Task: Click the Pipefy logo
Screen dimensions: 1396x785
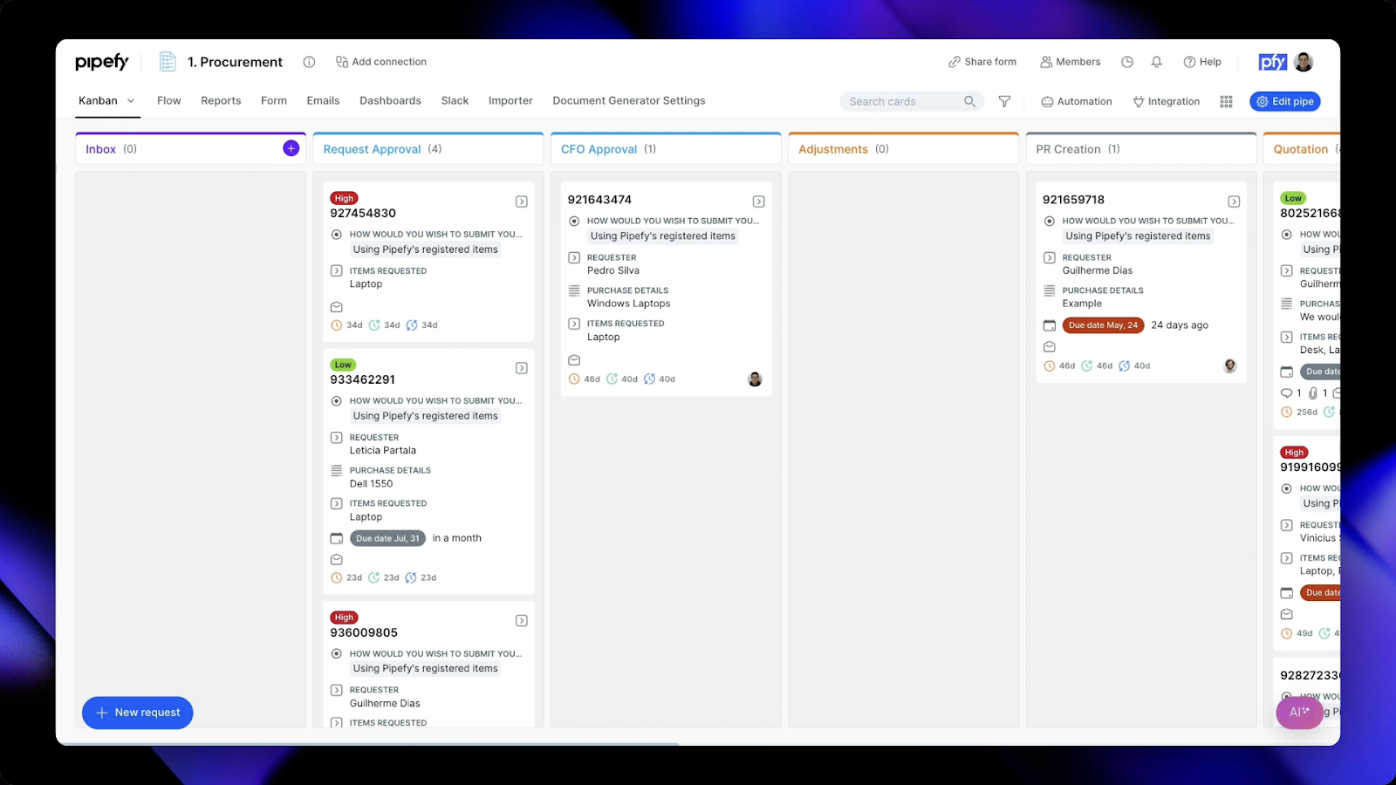Action: (x=102, y=62)
